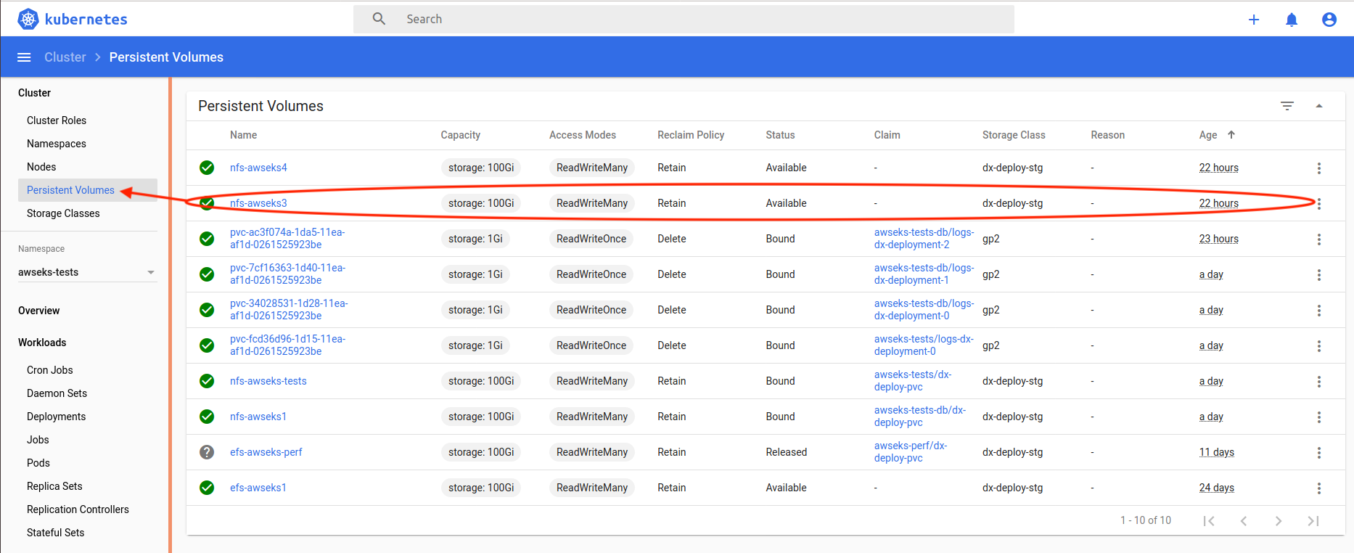The height and width of the screenshot is (553, 1354).
Task: Click Cluster in the breadcrumb
Action: tap(65, 57)
